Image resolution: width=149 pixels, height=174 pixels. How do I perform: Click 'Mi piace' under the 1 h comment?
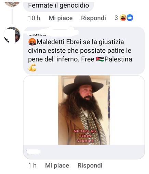[57, 165]
